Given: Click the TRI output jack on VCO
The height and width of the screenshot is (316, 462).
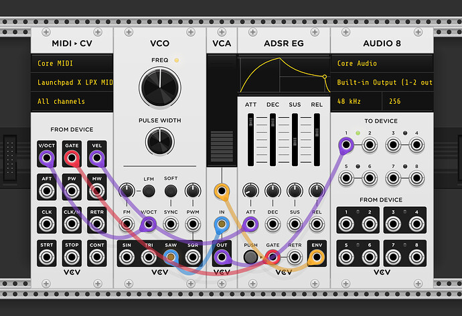Looking at the screenshot, I should [x=149, y=257].
